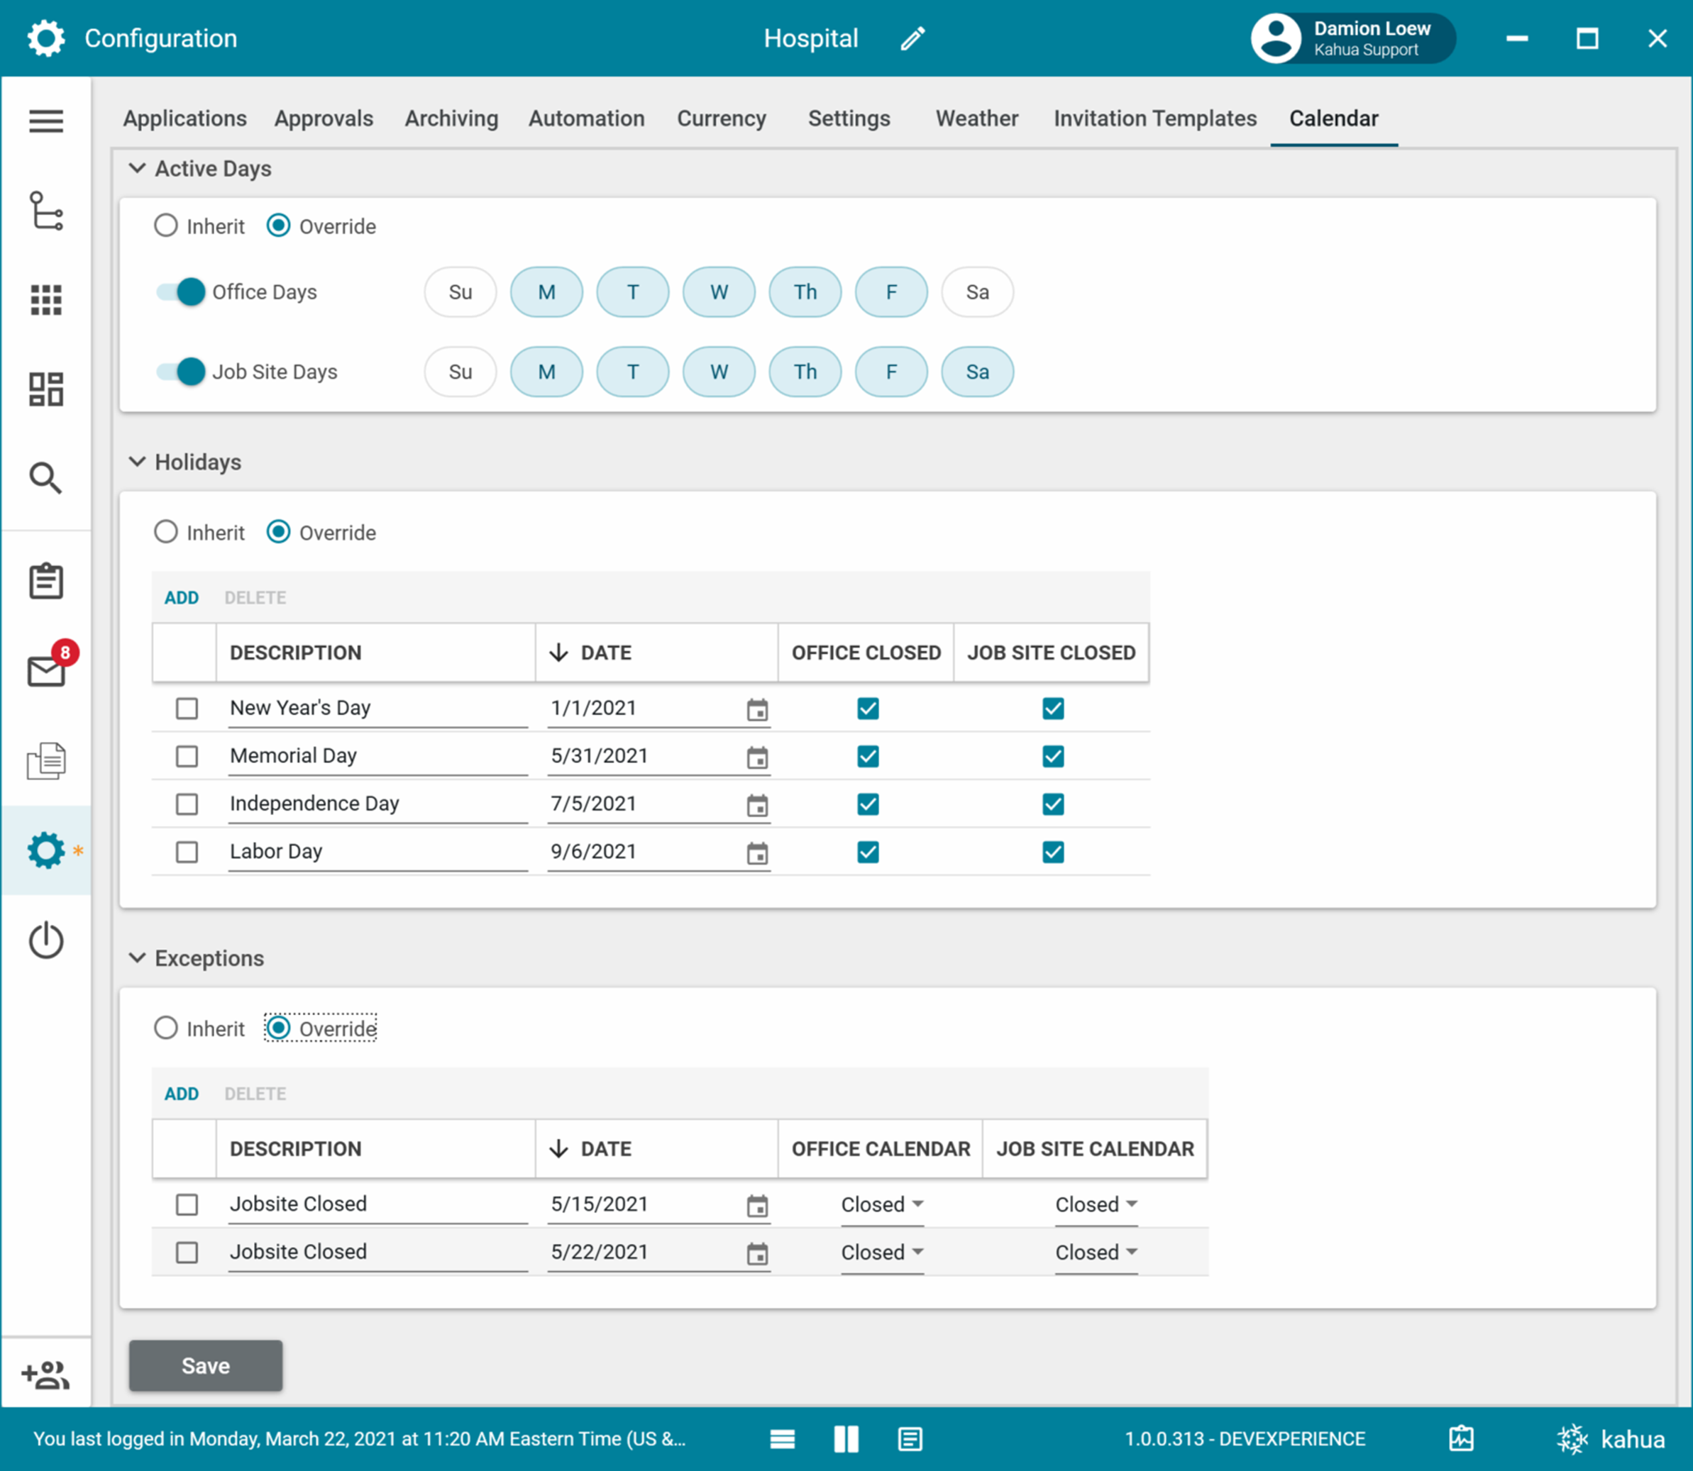This screenshot has height=1471, width=1693.
Task: Open calendar picker for Memorial Day date
Action: pyautogui.click(x=757, y=757)
